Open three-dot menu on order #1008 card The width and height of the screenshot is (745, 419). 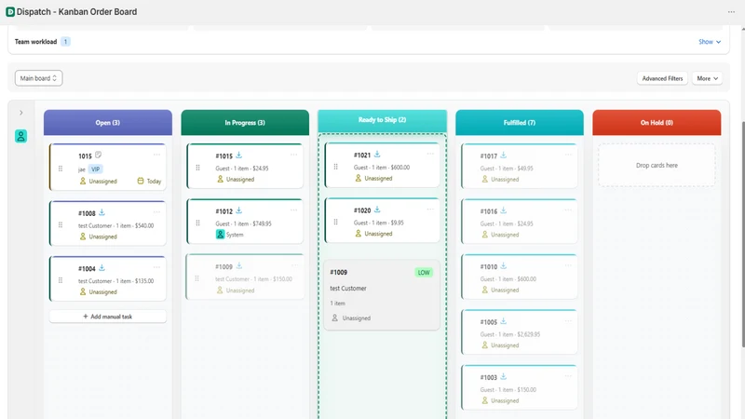[156, 212]
